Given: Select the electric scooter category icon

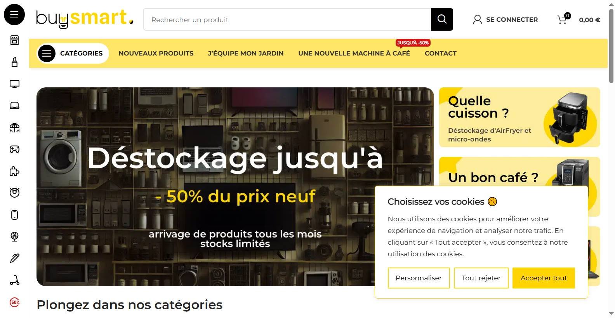Looking at the screenshot, I should tap(14, 280).
